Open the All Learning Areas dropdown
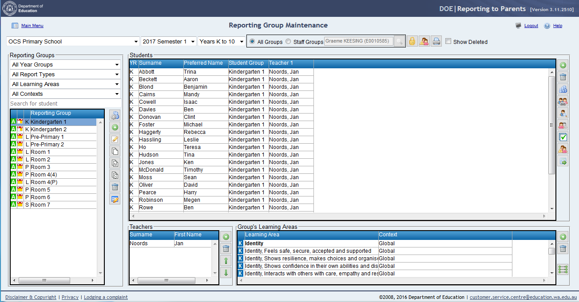579x302 pixels. (65, 84)
